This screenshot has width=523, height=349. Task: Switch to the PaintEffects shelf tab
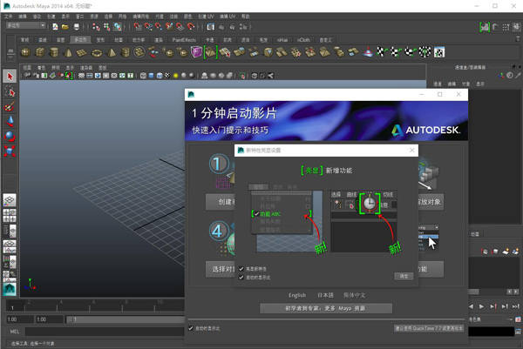click(184, 40)
